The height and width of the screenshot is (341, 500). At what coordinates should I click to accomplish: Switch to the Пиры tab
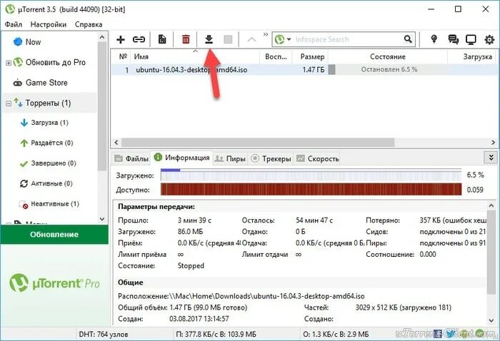[x=229, y=158]
